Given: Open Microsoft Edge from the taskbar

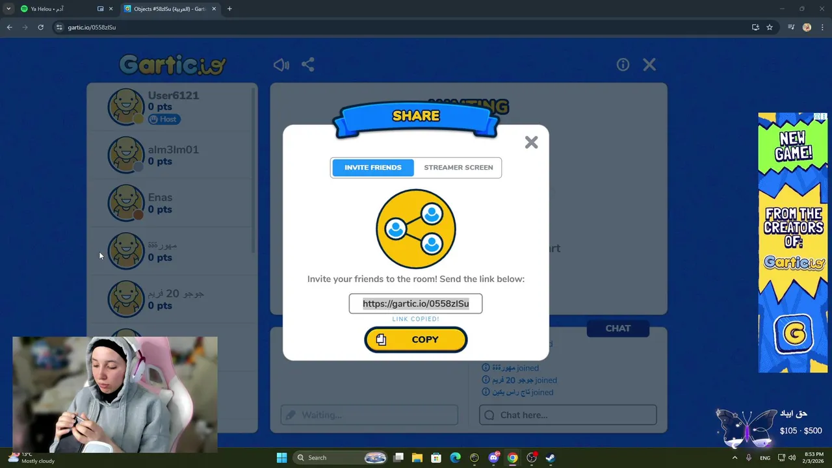Looking at the screenshot, I should pyautogui.click(x=455, y=458).
